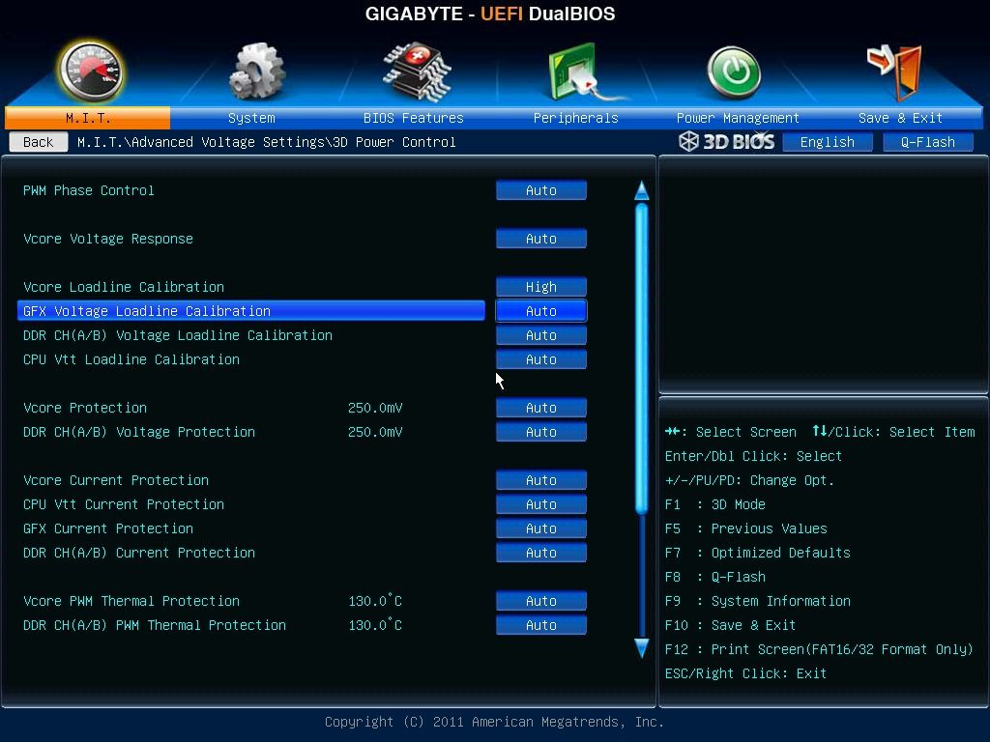Open the Power Management tab
Viewport: 990px width, 742px height.
(x=738, y=118)
